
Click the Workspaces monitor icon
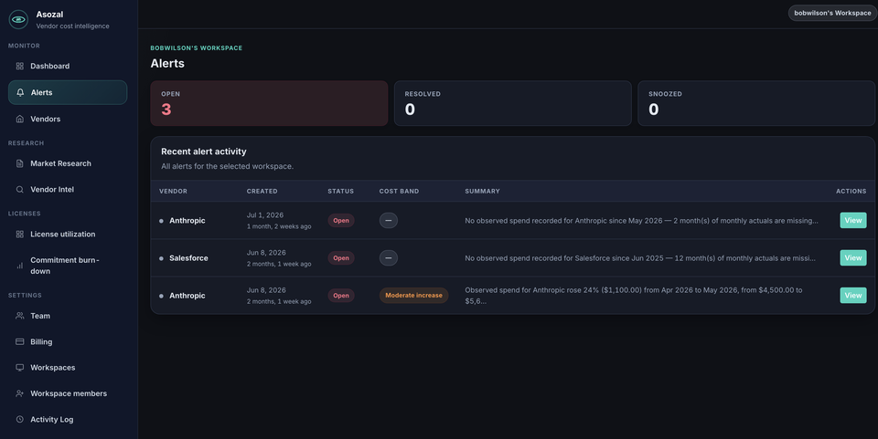pos(19,368)
